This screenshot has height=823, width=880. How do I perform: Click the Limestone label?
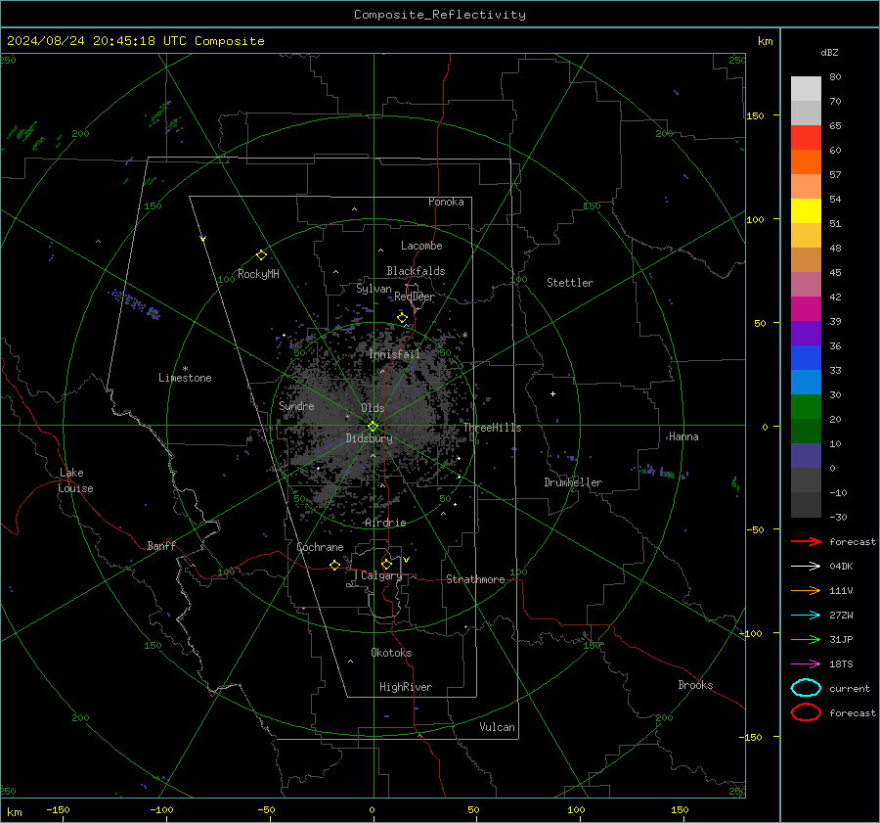pyautogui.click(x=185, y=378)
